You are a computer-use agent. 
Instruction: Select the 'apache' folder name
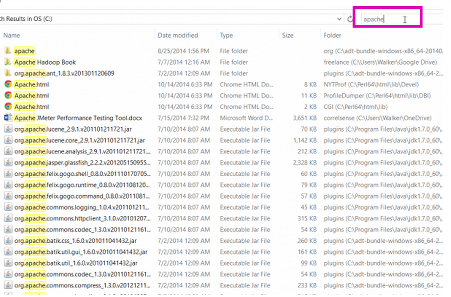pos(24,51)
